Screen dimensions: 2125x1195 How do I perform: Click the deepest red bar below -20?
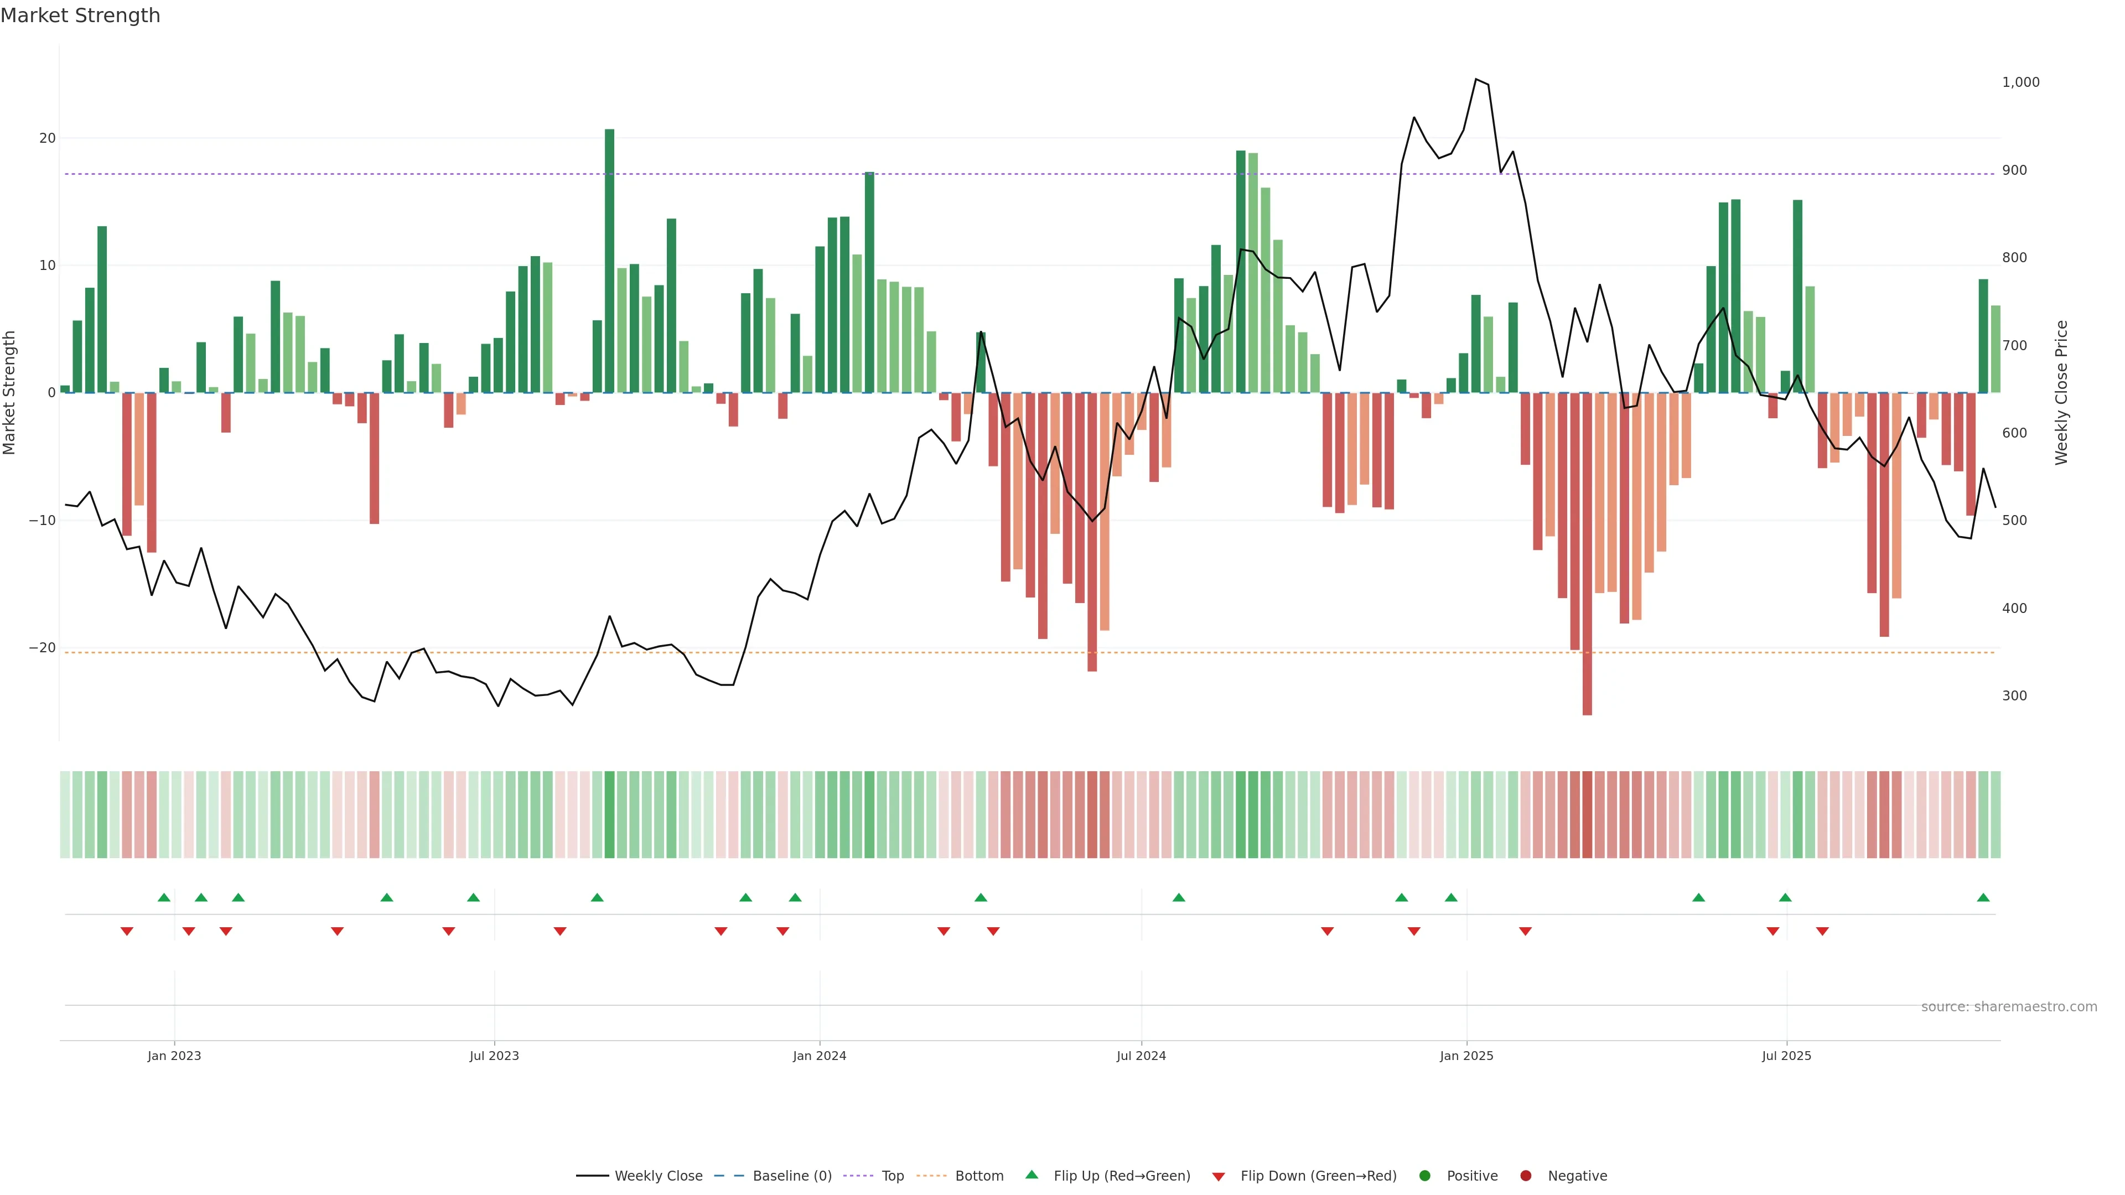1587,553
